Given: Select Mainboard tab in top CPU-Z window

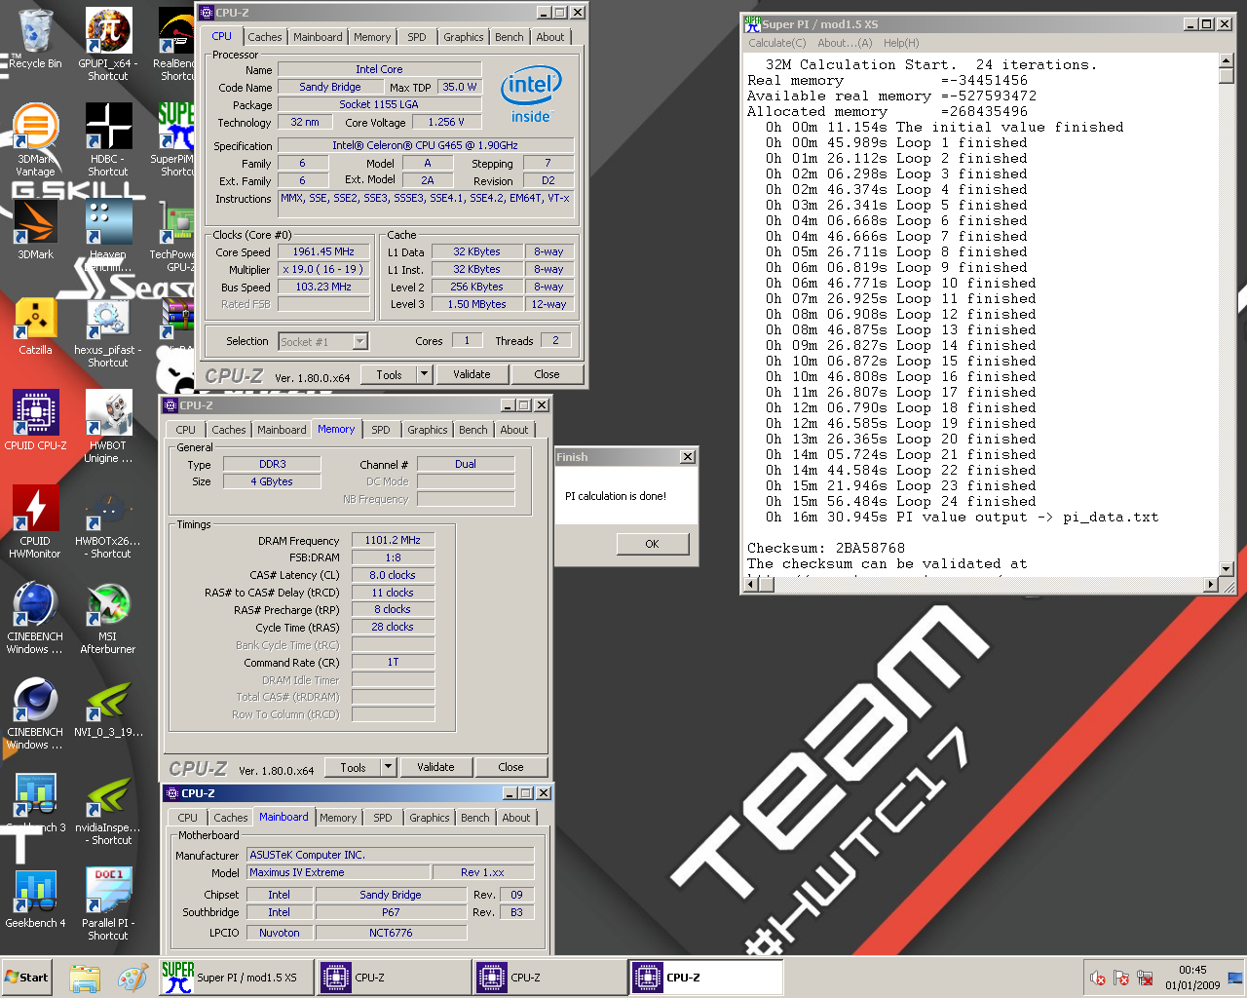Looking at the screenshot, I should click(x=318, y=37).
